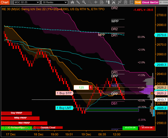The image size is (168, 138).
Task: Click the red quantity 1 position marker
Action: click(91, 87)
